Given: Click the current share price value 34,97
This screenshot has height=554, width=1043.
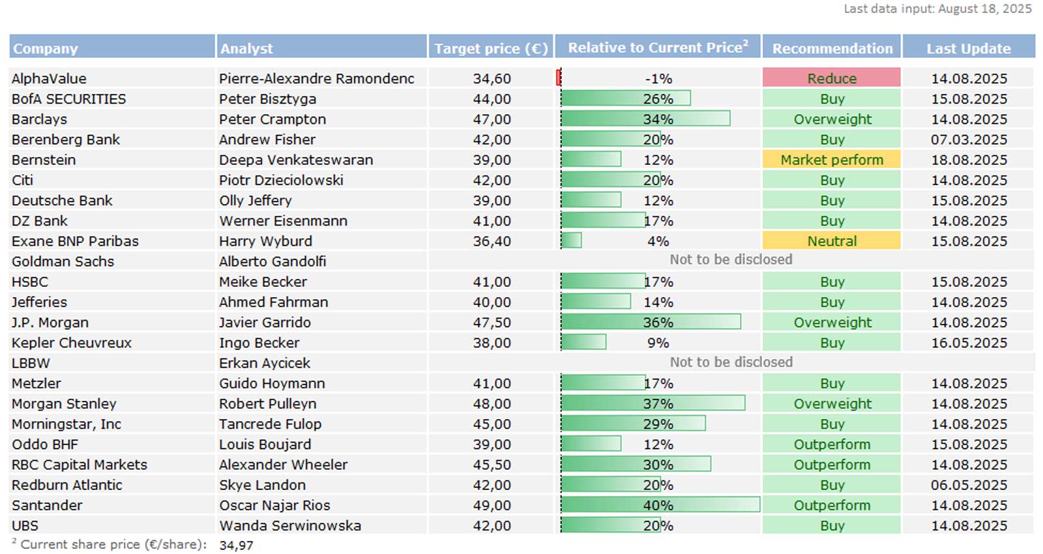Looking at the screenshot, I should tap(236, 545).
